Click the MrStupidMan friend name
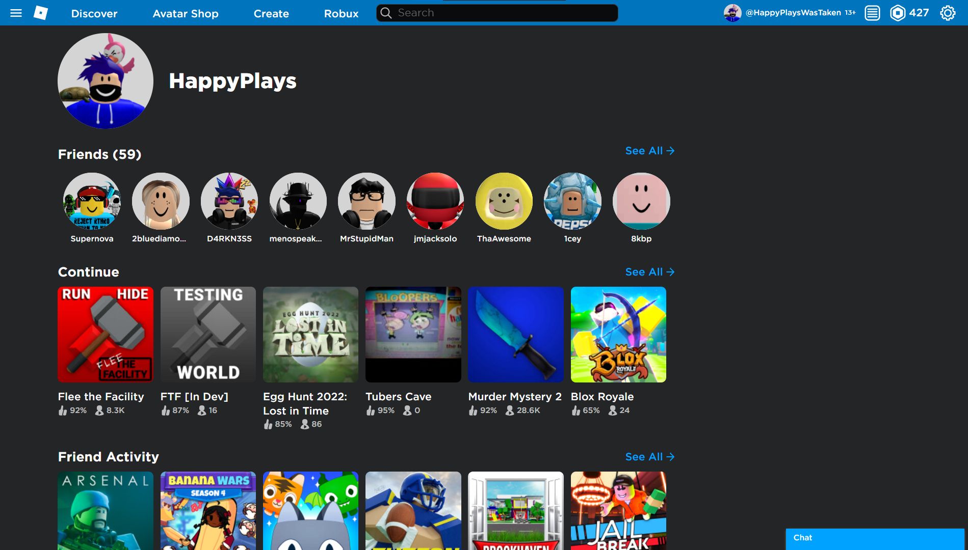Image resolution: width=968 pixels, height=550 pixels. point(367,239)
